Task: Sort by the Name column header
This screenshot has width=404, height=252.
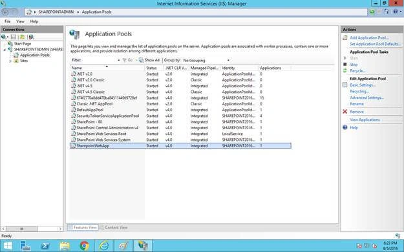Action: tap(107, 68)
